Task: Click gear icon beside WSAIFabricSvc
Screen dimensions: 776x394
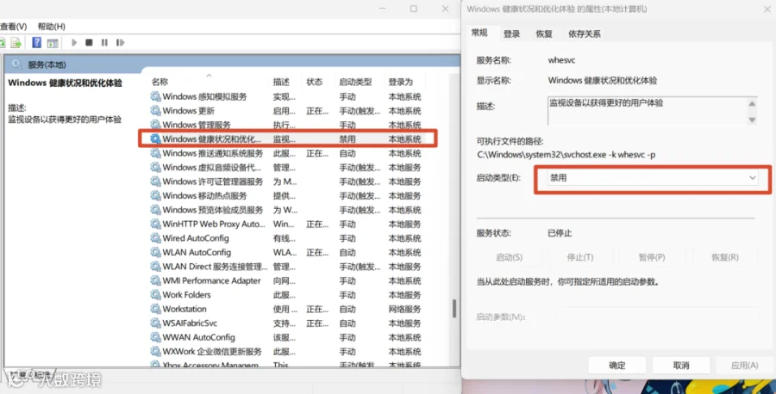Action: 155,323
